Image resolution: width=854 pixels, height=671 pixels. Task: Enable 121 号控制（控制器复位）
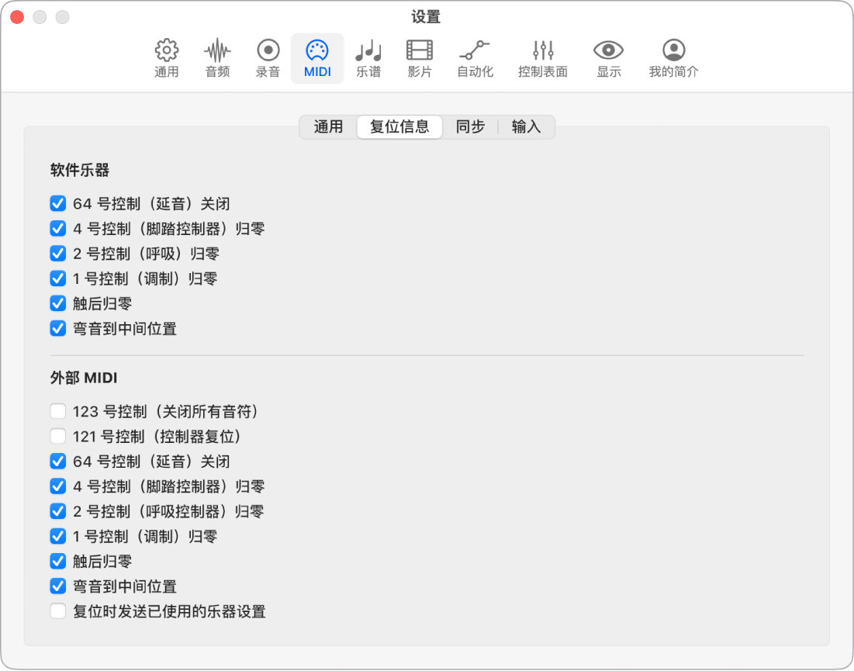(57, 436)
